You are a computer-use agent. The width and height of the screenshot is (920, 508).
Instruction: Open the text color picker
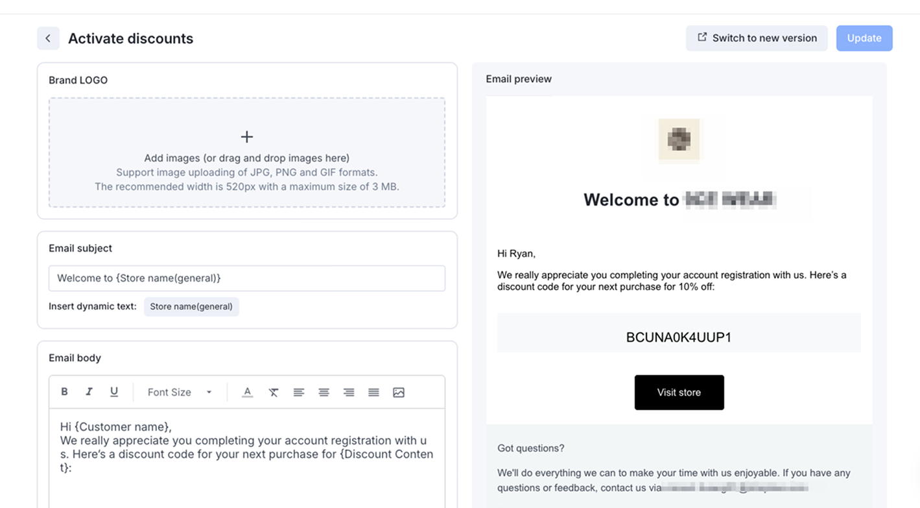(247, 392)
